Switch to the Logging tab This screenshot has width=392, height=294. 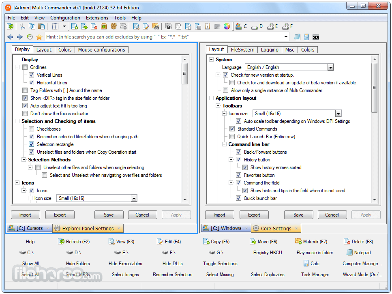[270, 50]
